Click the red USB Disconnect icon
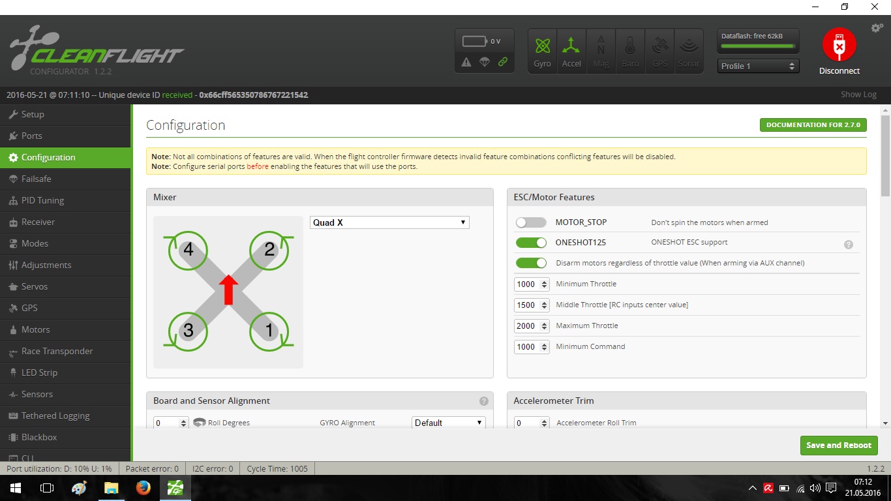Viewport: 891px width, 501px height. (x=839, y=45)
